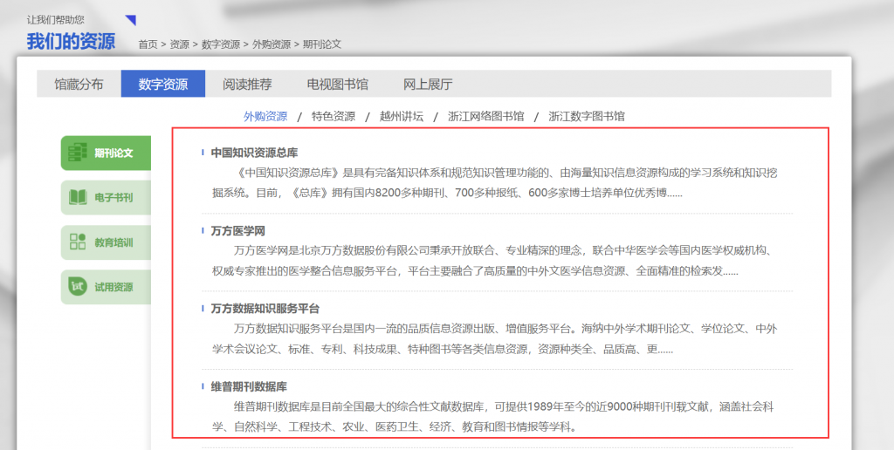Image resolution: width=894 pixels, height=450 pixels.
Task: Switch to the 阅读推荐 tab
Action: click(x=247, y=85)
